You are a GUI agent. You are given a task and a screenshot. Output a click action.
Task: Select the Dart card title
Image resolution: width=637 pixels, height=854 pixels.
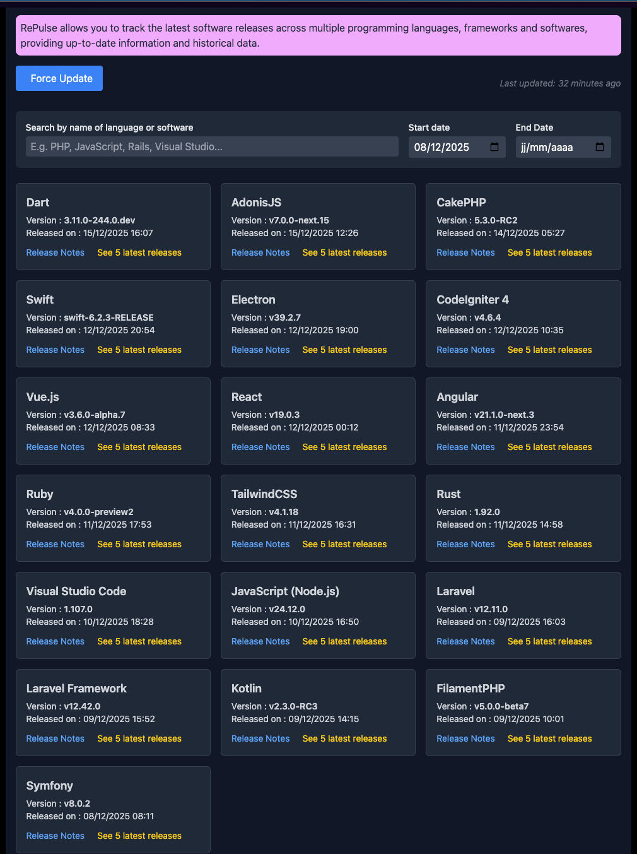point(38,203)
